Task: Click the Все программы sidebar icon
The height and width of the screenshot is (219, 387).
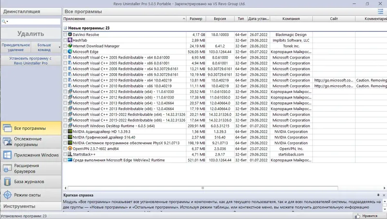Action: point(7,128)
